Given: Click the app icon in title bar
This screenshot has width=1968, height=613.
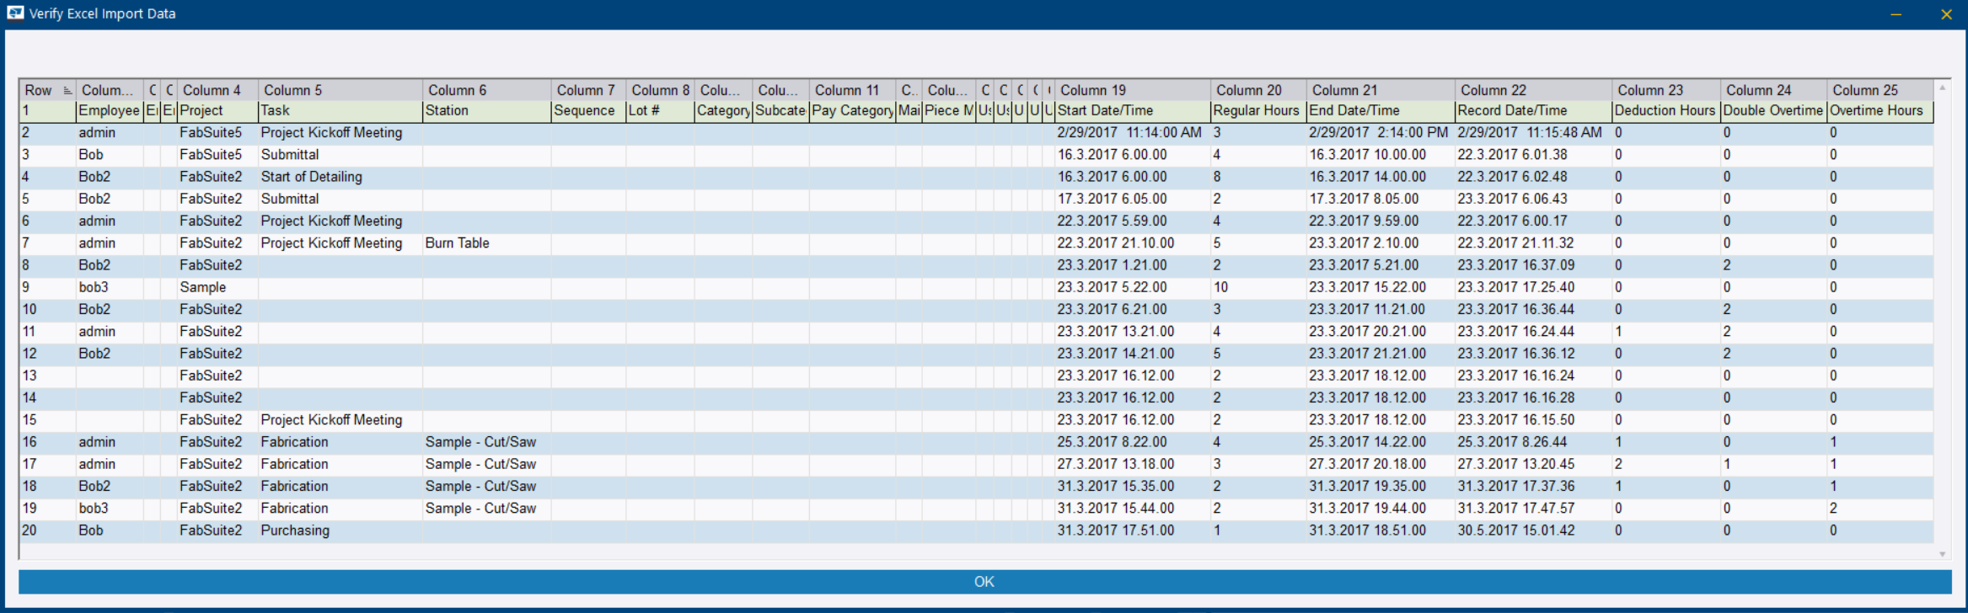Looking at the screenshot, I should pyautogui.click(x=15, y=13).
